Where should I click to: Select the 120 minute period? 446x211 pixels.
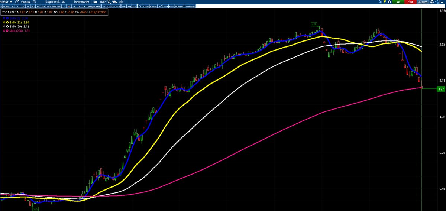click(x=48, y=7)
